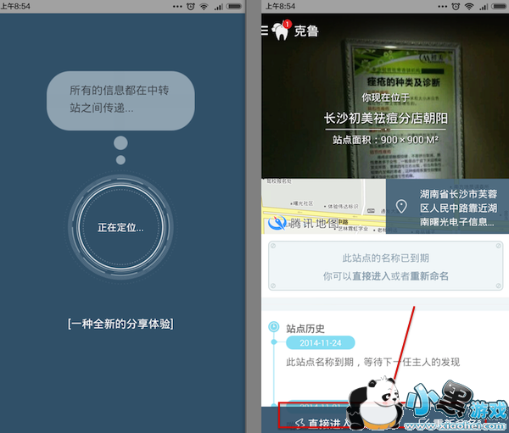Screen dimensions: 509x433
Task: Select the 站点历史 section heading
Action: point(305,329)
